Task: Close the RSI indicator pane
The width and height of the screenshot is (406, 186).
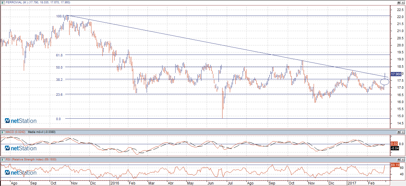Action: coord(403,159)
